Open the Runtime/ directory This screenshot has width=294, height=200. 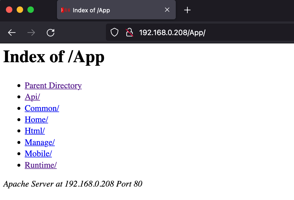(41, 165)
